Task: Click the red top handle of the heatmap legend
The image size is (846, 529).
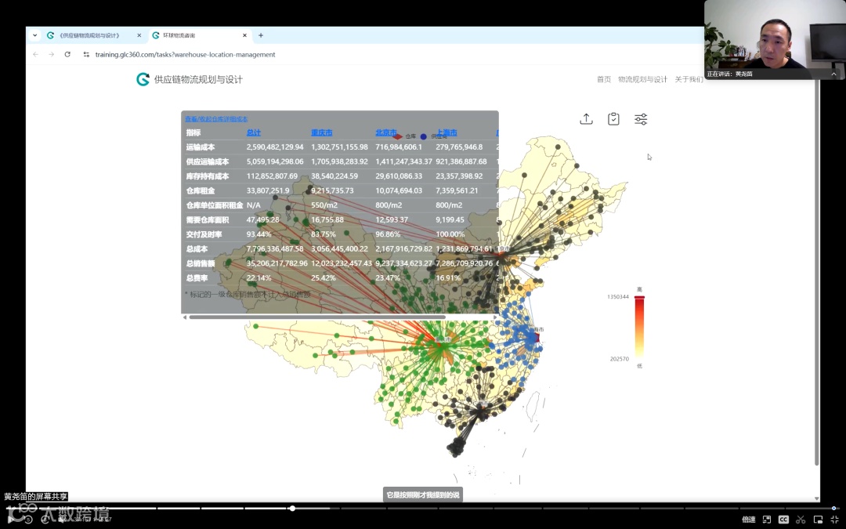Action: [639, 298]
